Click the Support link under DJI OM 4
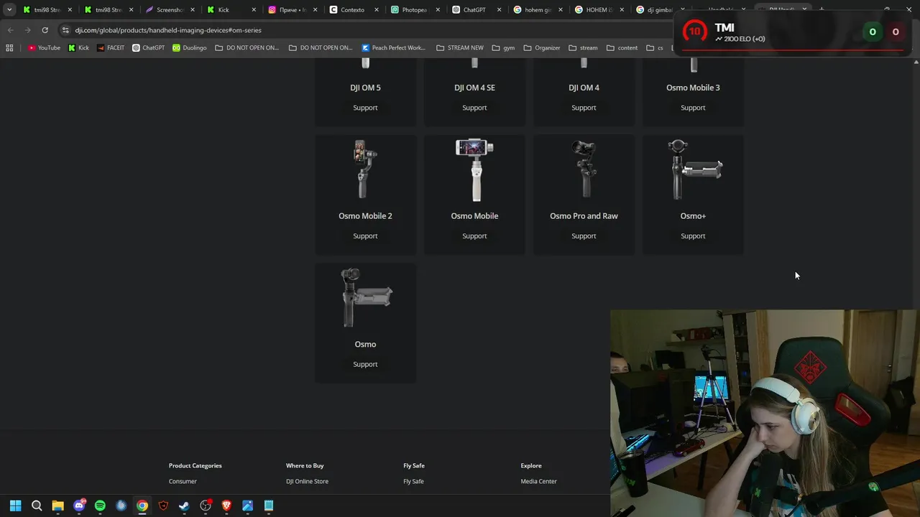The width and height of the screenshot is (920, 517). [584, 108]
